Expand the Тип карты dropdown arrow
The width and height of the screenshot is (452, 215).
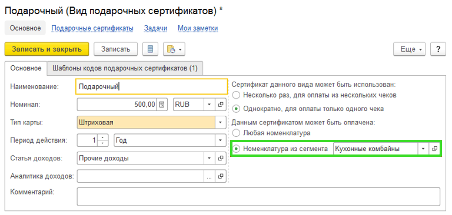click(x=221, y=122)
